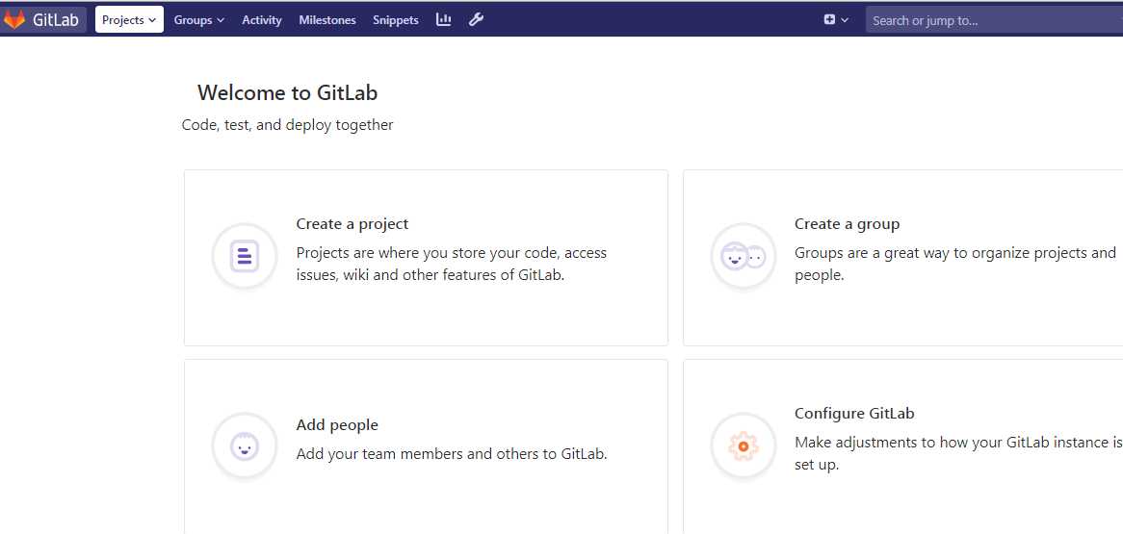Open the instance statistics chart icon
The image size is (1123, 534).
coord(444,20)
